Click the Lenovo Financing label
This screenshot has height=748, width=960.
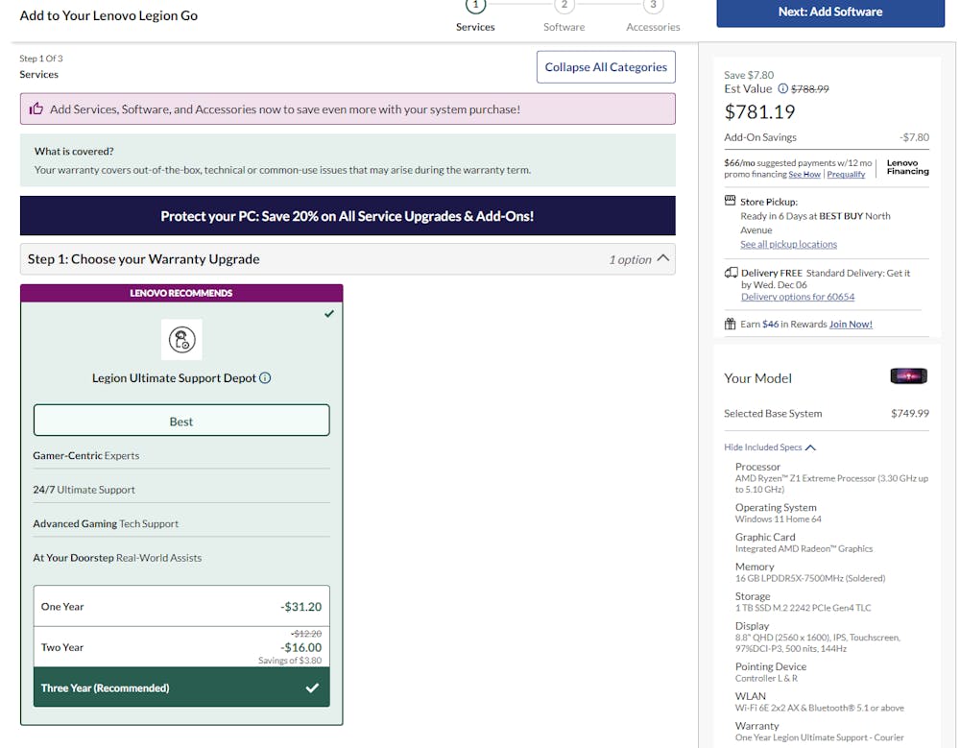point(907,167)
